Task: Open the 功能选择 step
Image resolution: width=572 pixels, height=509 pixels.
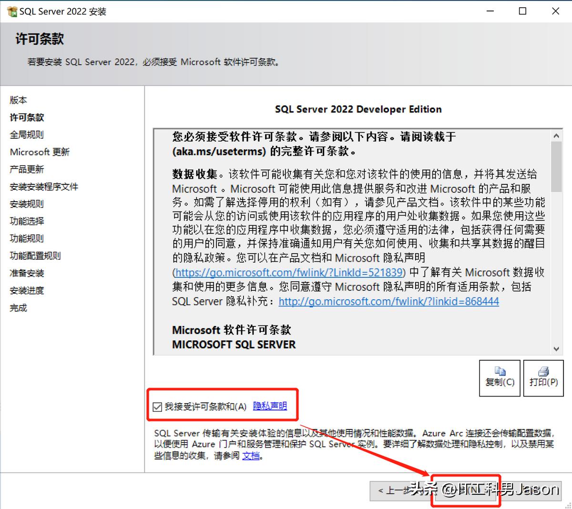Action: click(x=26, y=221)
